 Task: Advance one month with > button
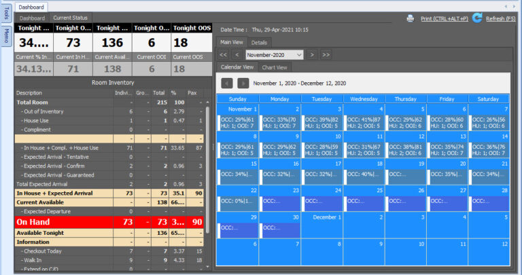click(x=312, y=54)
